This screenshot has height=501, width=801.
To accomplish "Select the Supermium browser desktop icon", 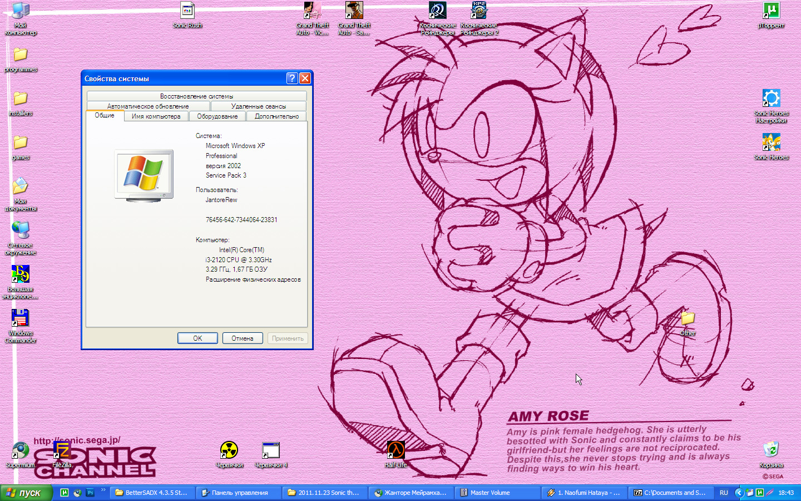I will pos(21,450).
